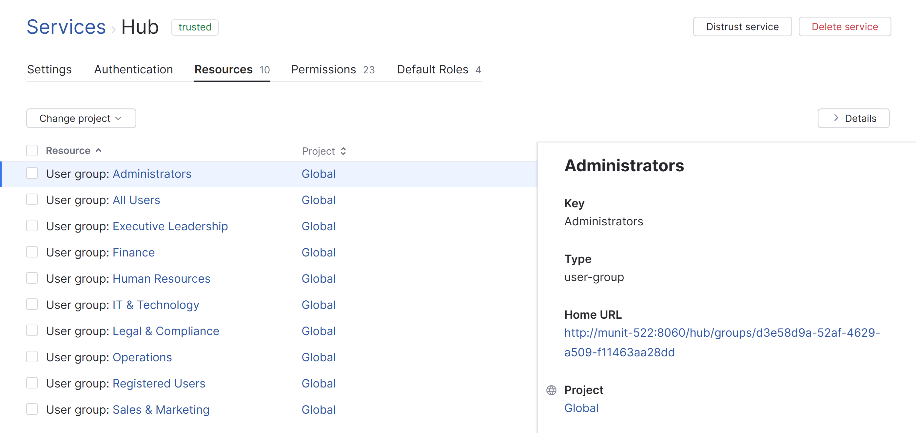Click the chevron icon on Details button
This screenshot has height=433, width=916.
click(x=836, y=118)
